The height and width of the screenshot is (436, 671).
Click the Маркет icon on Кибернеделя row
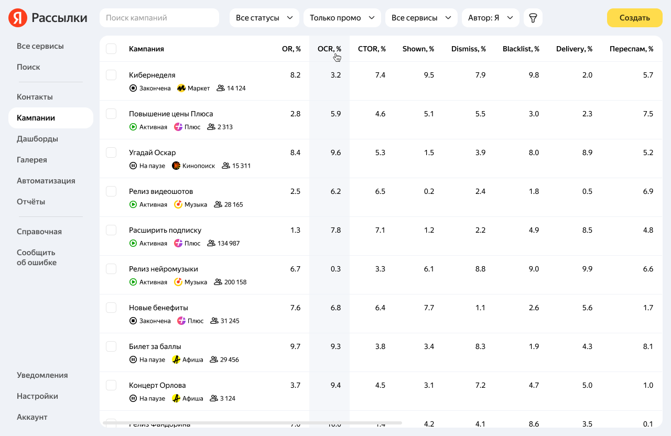(180, 88)
